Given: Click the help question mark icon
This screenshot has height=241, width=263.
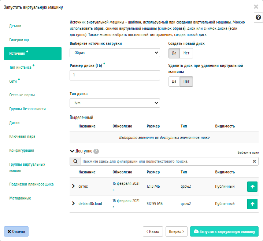Looking at the screenshot, I should point(258,18).
